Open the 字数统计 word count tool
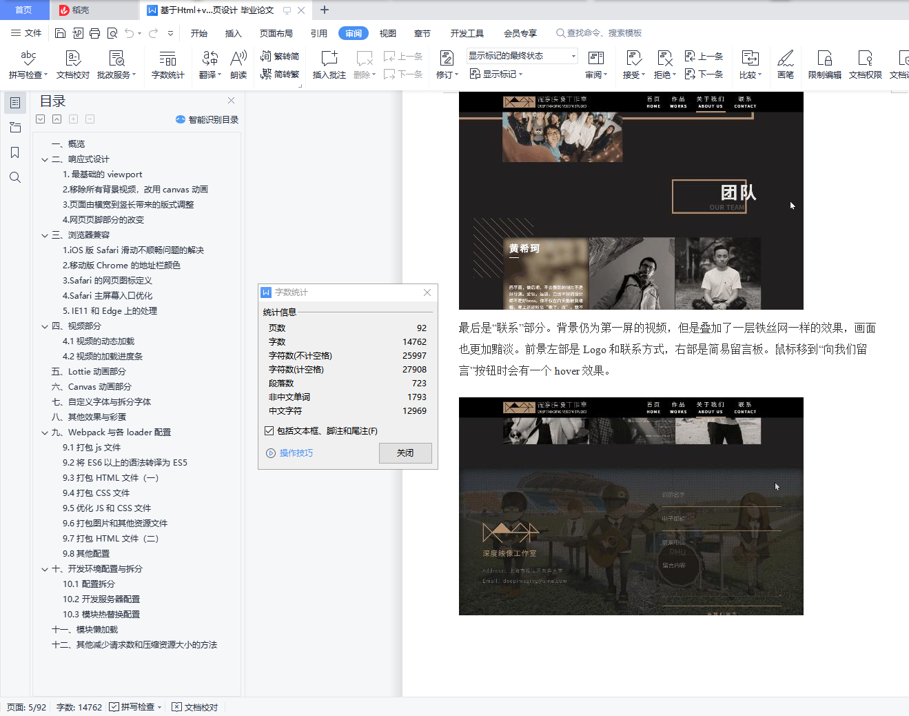This screenshot has height=716, width=909. [x=168, y=65]
